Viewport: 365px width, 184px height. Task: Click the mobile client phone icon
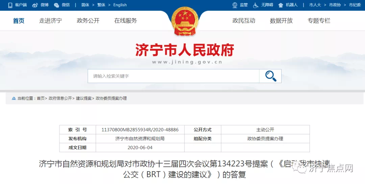(10, 5)
